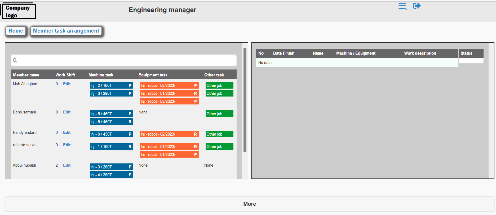Click the company logo image
This screenshot has width=496, height=215.
tap(19, 11)
